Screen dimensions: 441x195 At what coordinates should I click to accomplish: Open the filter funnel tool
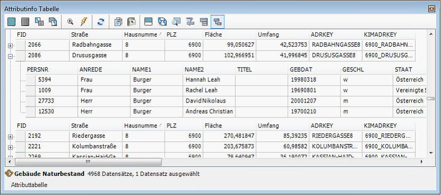[x=190, y=22]
